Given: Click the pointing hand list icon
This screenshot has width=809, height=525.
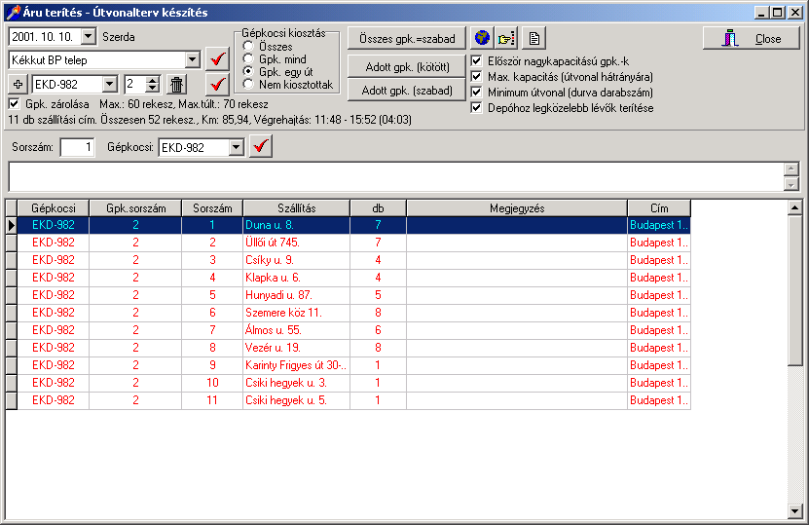Looking at the screenshot, I should pos(506,38).
